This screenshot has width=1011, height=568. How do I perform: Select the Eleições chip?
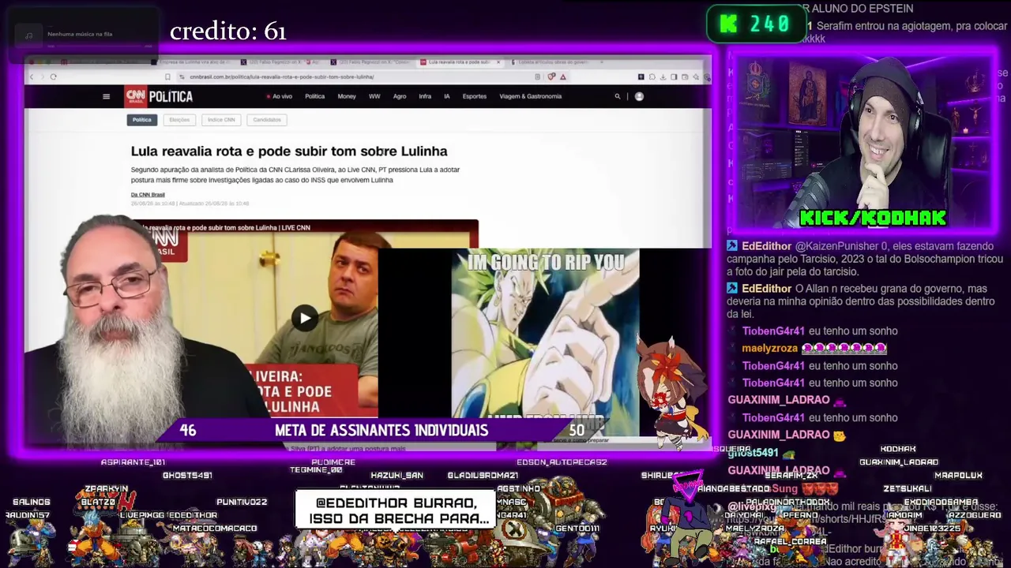pos(179,120)
